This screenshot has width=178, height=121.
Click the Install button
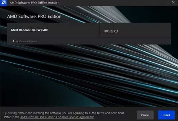pyautogui.click(x=166, y=115)
